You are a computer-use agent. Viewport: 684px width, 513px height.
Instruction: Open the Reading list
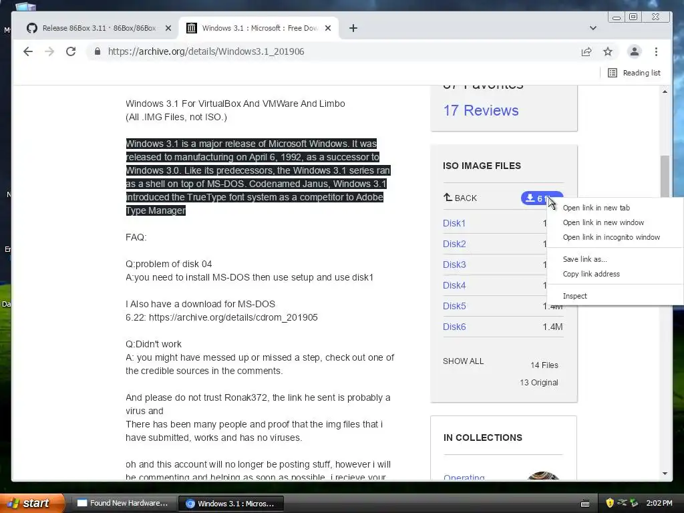tap(635, 73)
